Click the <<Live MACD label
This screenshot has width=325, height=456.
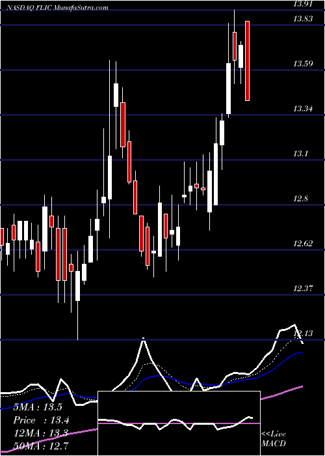click(274, 439)
